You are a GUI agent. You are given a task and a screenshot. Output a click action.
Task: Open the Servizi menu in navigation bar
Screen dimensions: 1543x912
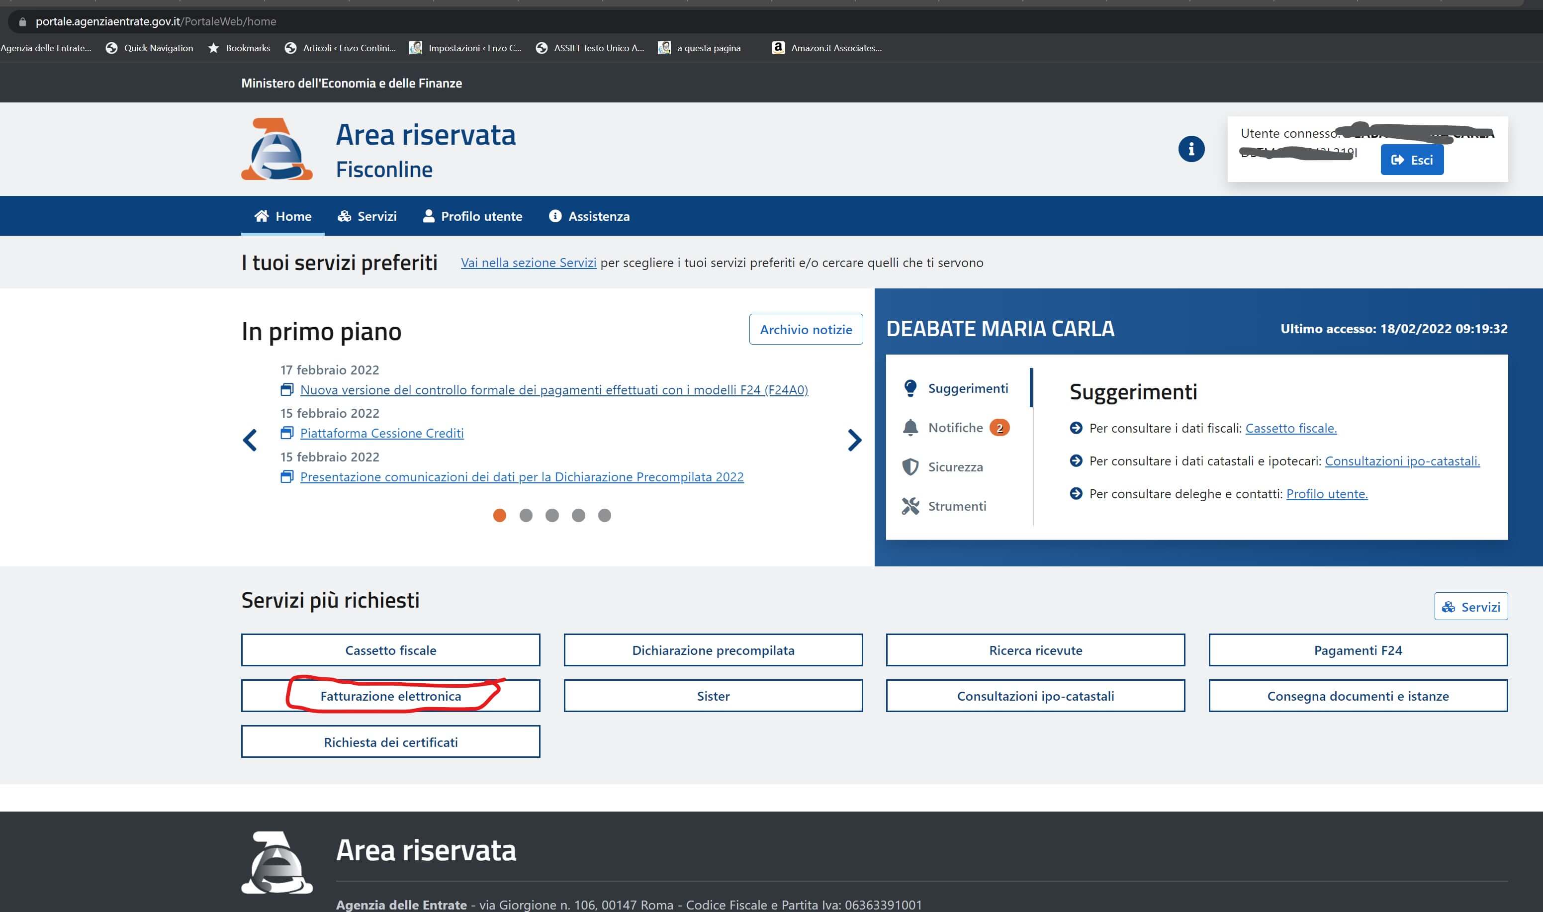(367, 216)
